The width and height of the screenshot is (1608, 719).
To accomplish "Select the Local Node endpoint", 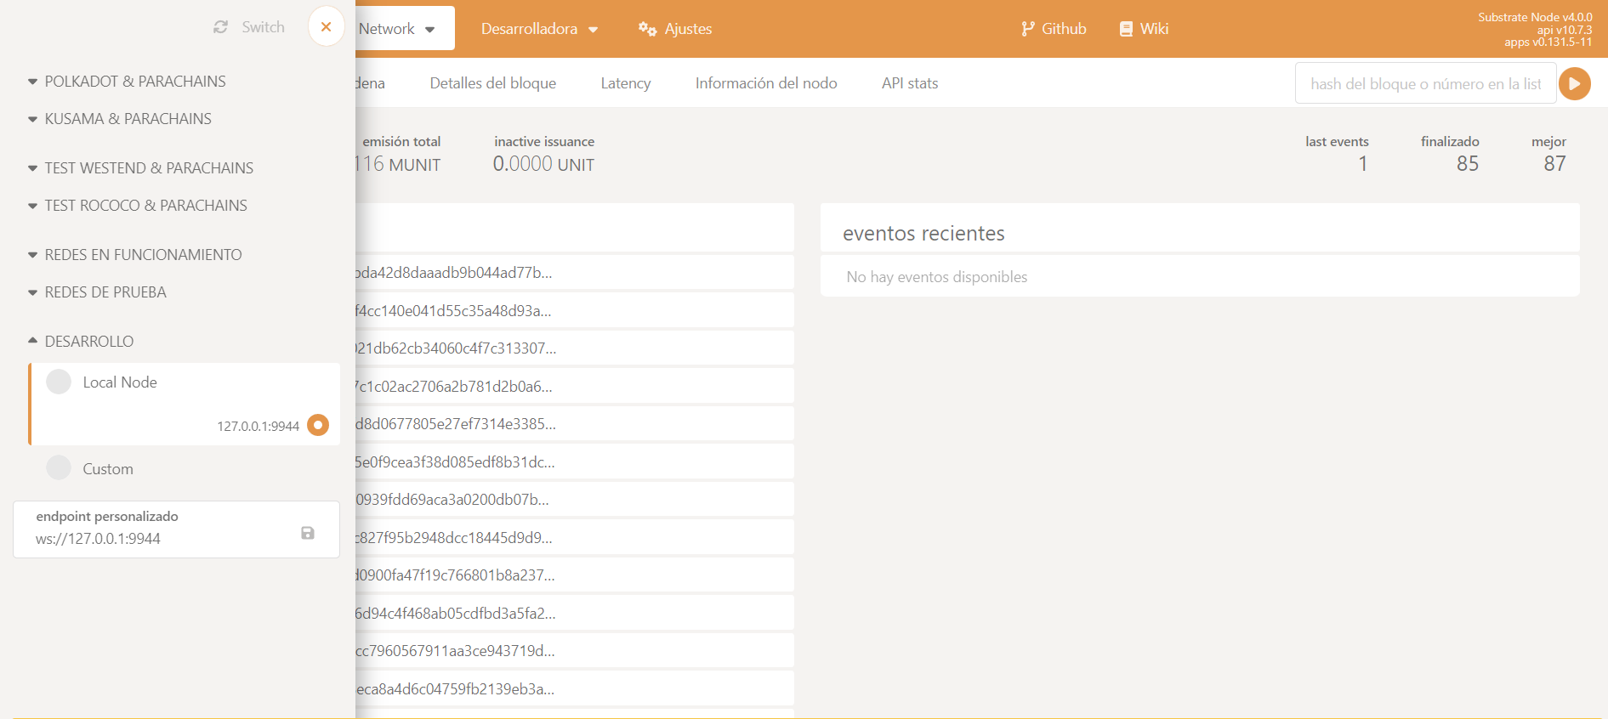I will point(185,405).
